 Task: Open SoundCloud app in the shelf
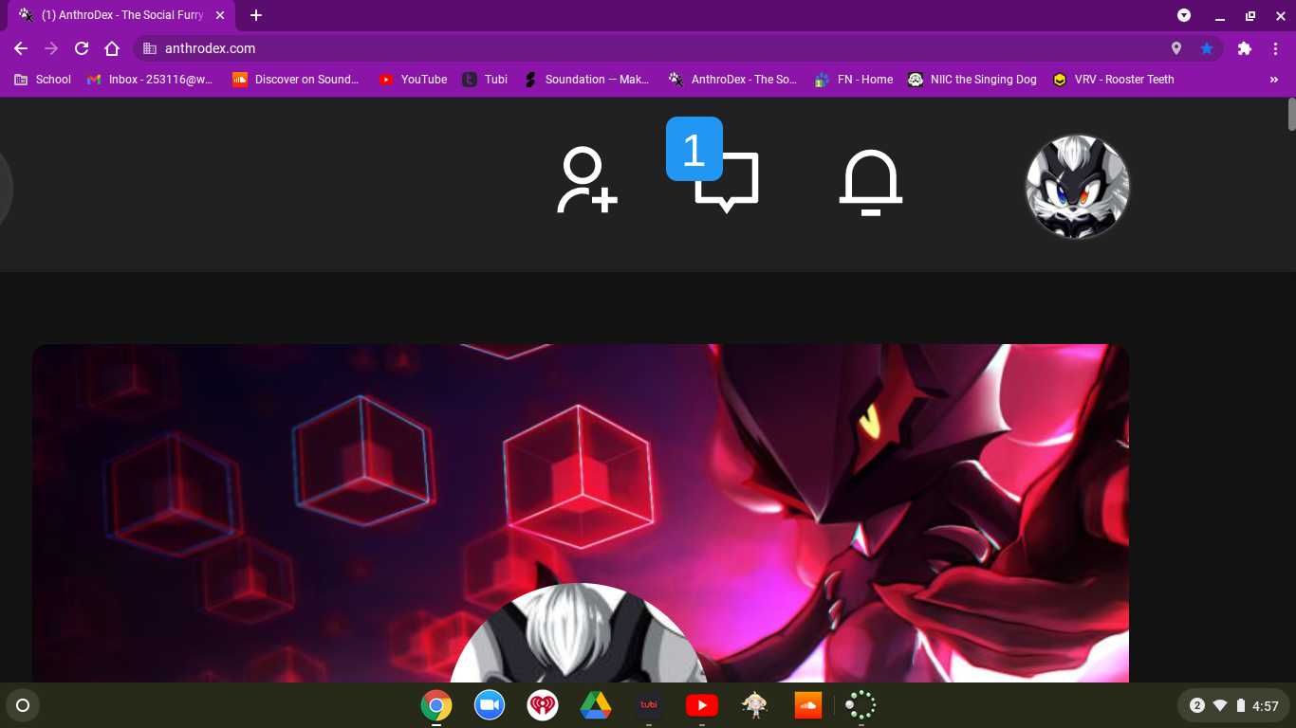pos(807,705)
